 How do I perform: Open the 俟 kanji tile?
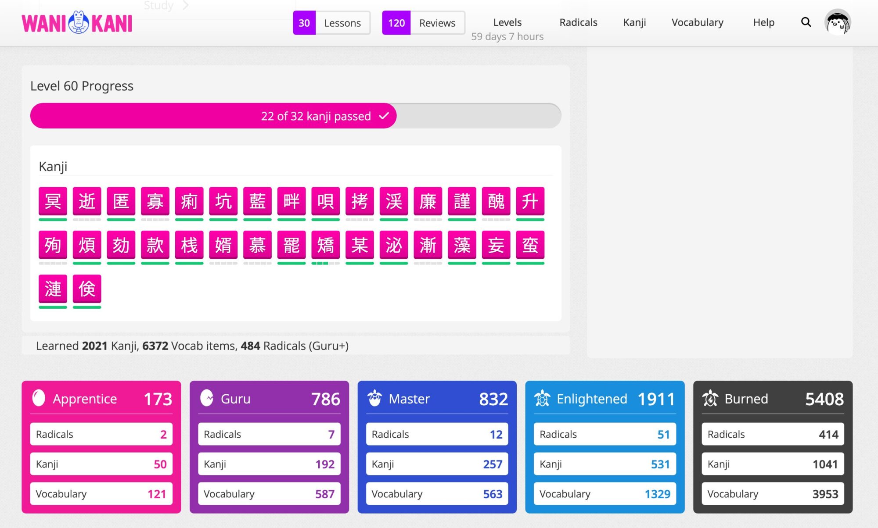click(x=87, y=289)
